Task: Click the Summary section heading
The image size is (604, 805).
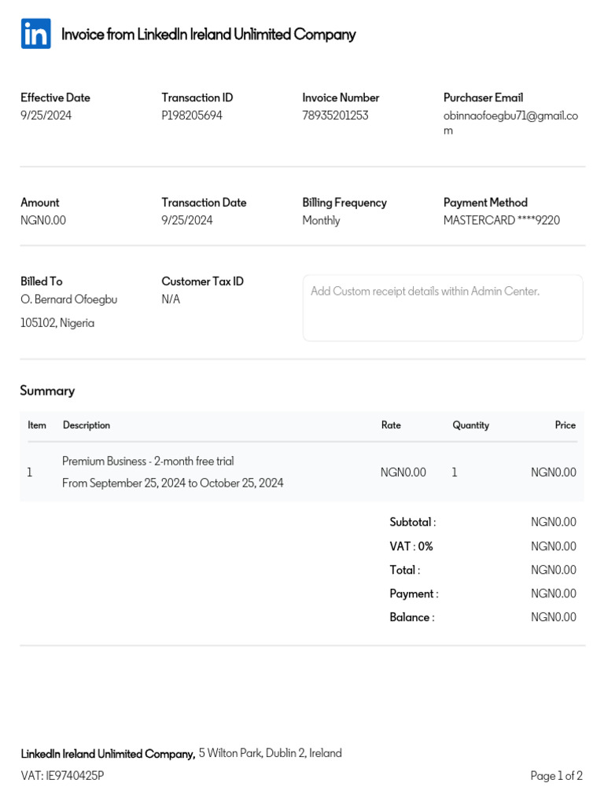Action: tap(47, 391)
